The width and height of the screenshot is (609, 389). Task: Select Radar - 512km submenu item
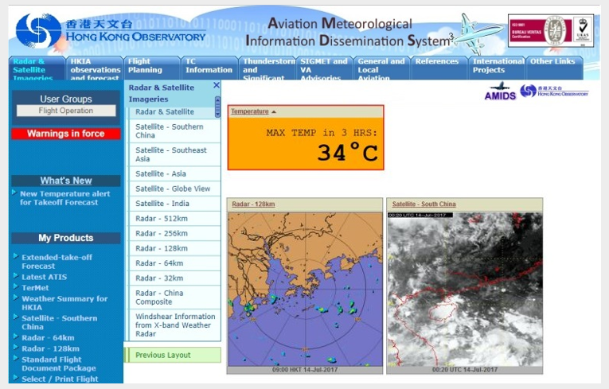click(174, 219)
